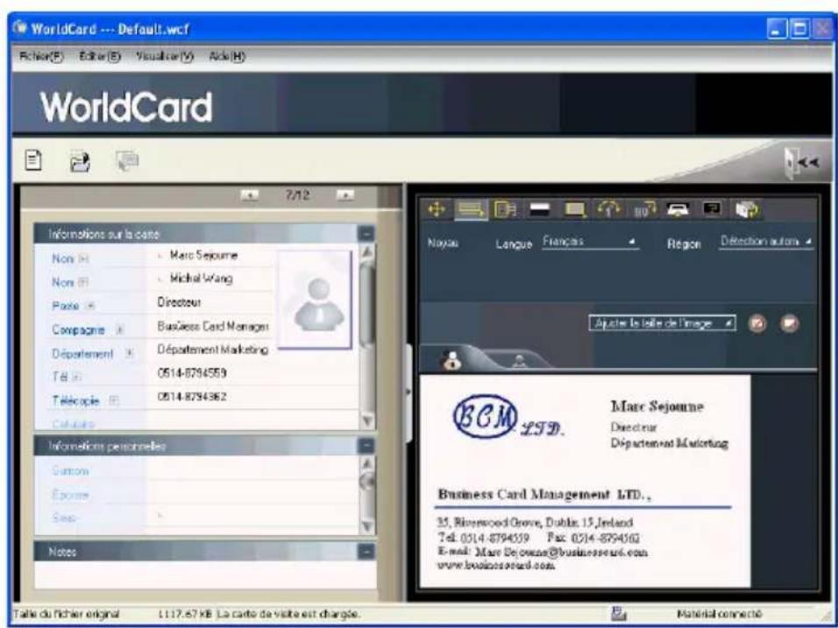Click the BCM LTD logo on card image
Screen dimensions: 838x628
(508, 417)
